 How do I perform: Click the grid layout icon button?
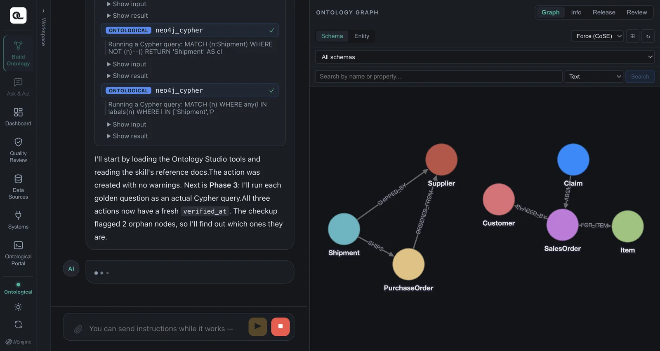click(x=632, y=36)
